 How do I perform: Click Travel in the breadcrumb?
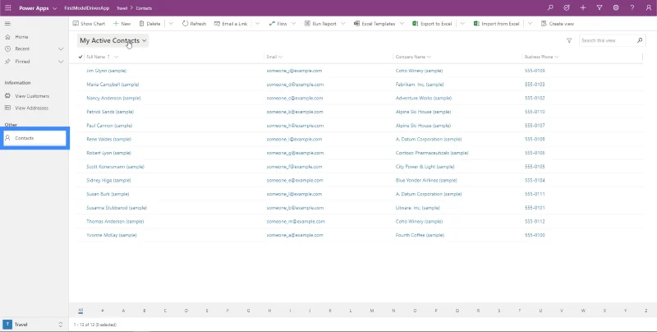point(122,8)
